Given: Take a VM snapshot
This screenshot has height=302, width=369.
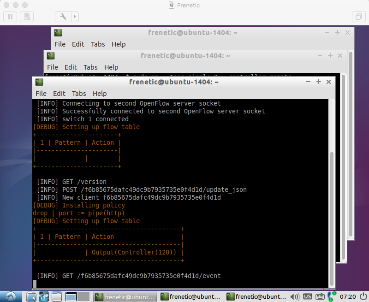Looking at the screenshot, I should [27, 17].
